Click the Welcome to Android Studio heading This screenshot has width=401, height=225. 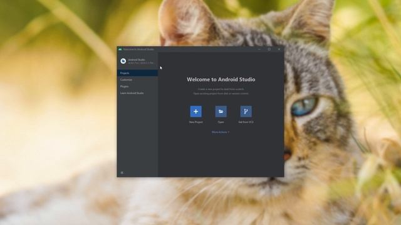coord(221,79)
